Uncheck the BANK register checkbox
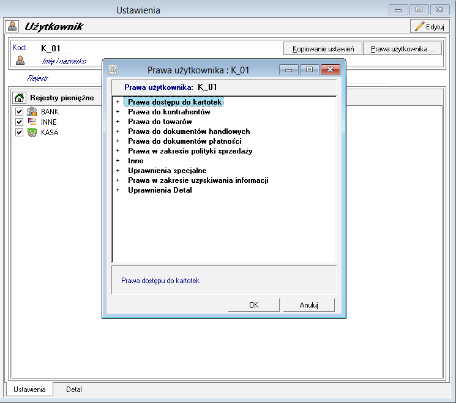 tap(19, 111)
